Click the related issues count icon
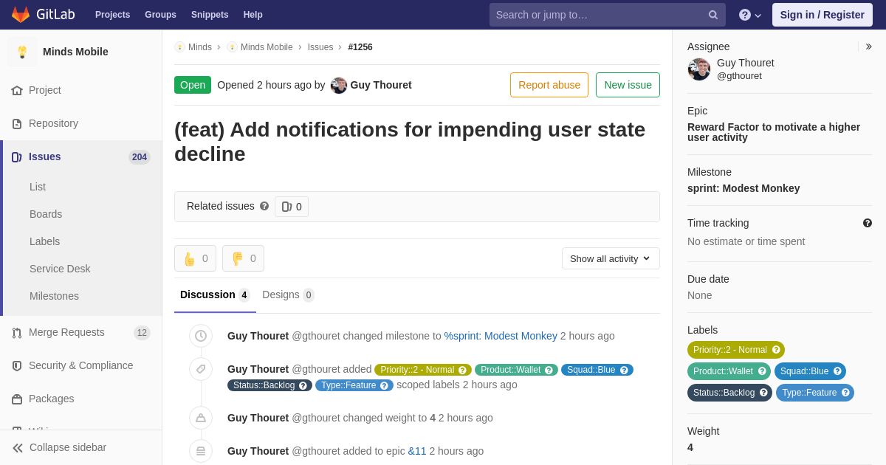Viewport: 886px width, 465px height. point(286,207)
